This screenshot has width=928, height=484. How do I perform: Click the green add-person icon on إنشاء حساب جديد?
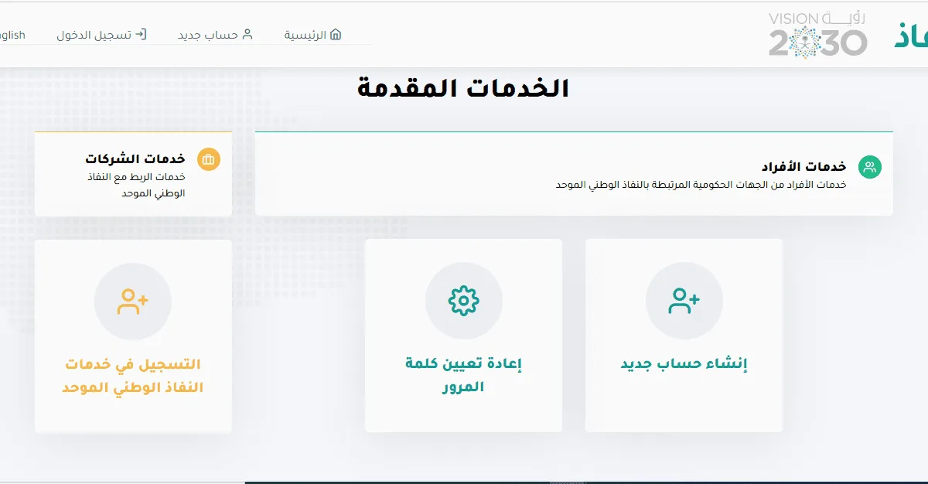pos(684,300)
